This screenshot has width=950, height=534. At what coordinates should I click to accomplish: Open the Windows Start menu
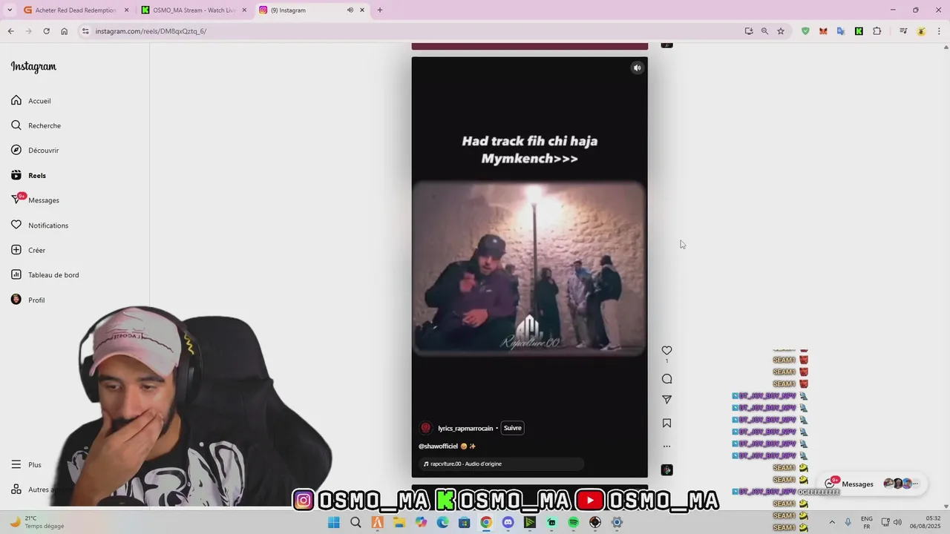tap(334, 522)
